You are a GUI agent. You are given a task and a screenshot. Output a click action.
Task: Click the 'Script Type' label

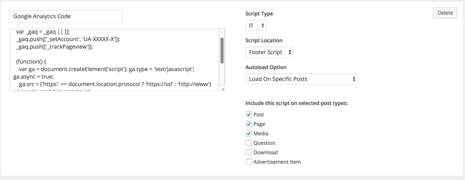tap(259, 13)
